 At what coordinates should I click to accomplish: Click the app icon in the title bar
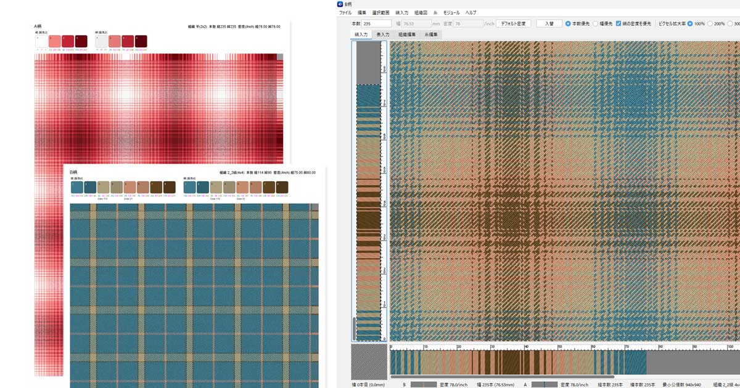pyautogui.click(x=340, y=4)
